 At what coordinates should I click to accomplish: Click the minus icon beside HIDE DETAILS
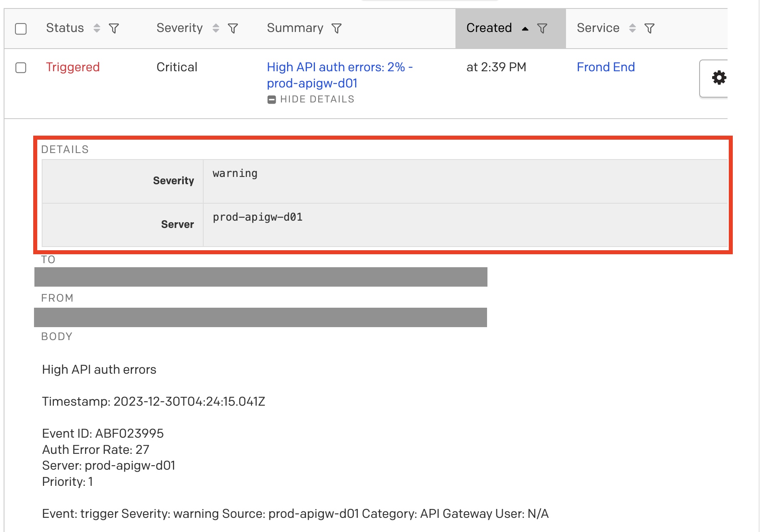click(x=272, y=99)
